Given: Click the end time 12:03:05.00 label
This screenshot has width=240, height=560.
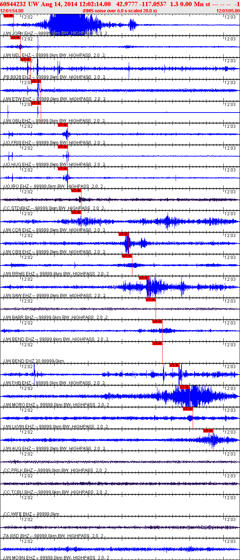Looking at the screenshot, I should (227, 11).
